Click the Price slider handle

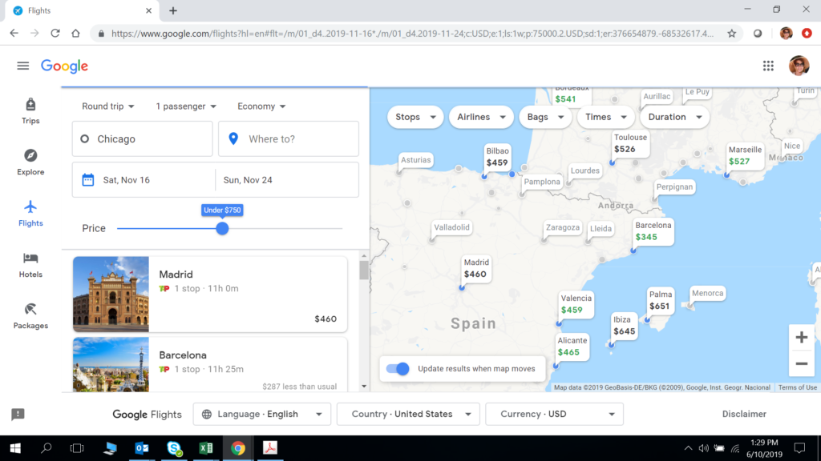(x=223, y=228)
